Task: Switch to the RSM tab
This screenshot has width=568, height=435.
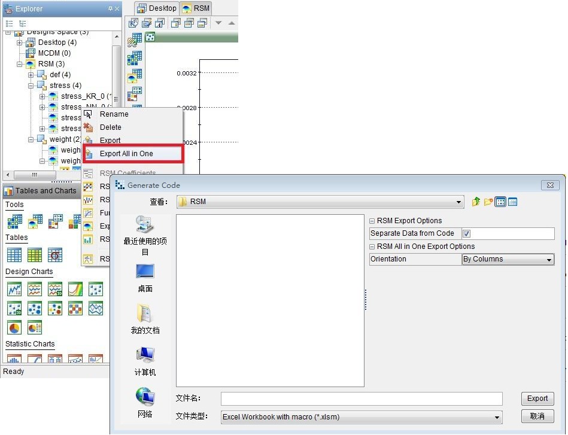Action: pyautogui.click(x=196, y=8)
